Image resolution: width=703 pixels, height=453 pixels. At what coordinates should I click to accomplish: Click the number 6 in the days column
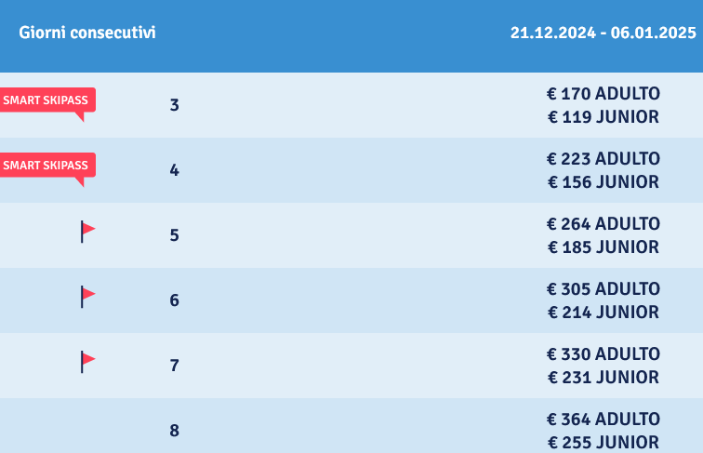click(x=175, y=300)
